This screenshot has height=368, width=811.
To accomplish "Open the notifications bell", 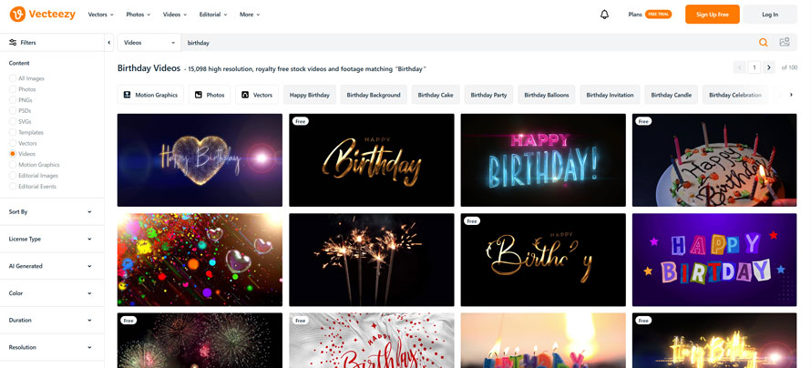I will [x=604, y=15].
